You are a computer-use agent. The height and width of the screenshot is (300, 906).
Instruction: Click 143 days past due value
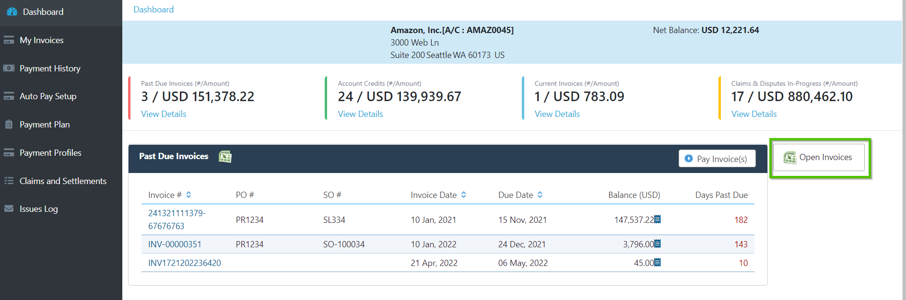741,244
